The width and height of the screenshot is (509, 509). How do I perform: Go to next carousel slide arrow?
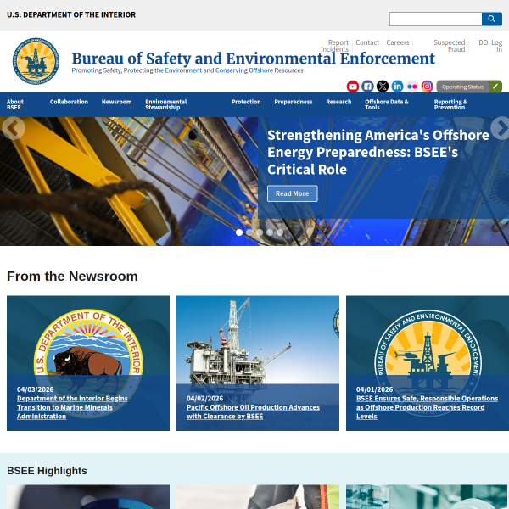click(501, 128)
